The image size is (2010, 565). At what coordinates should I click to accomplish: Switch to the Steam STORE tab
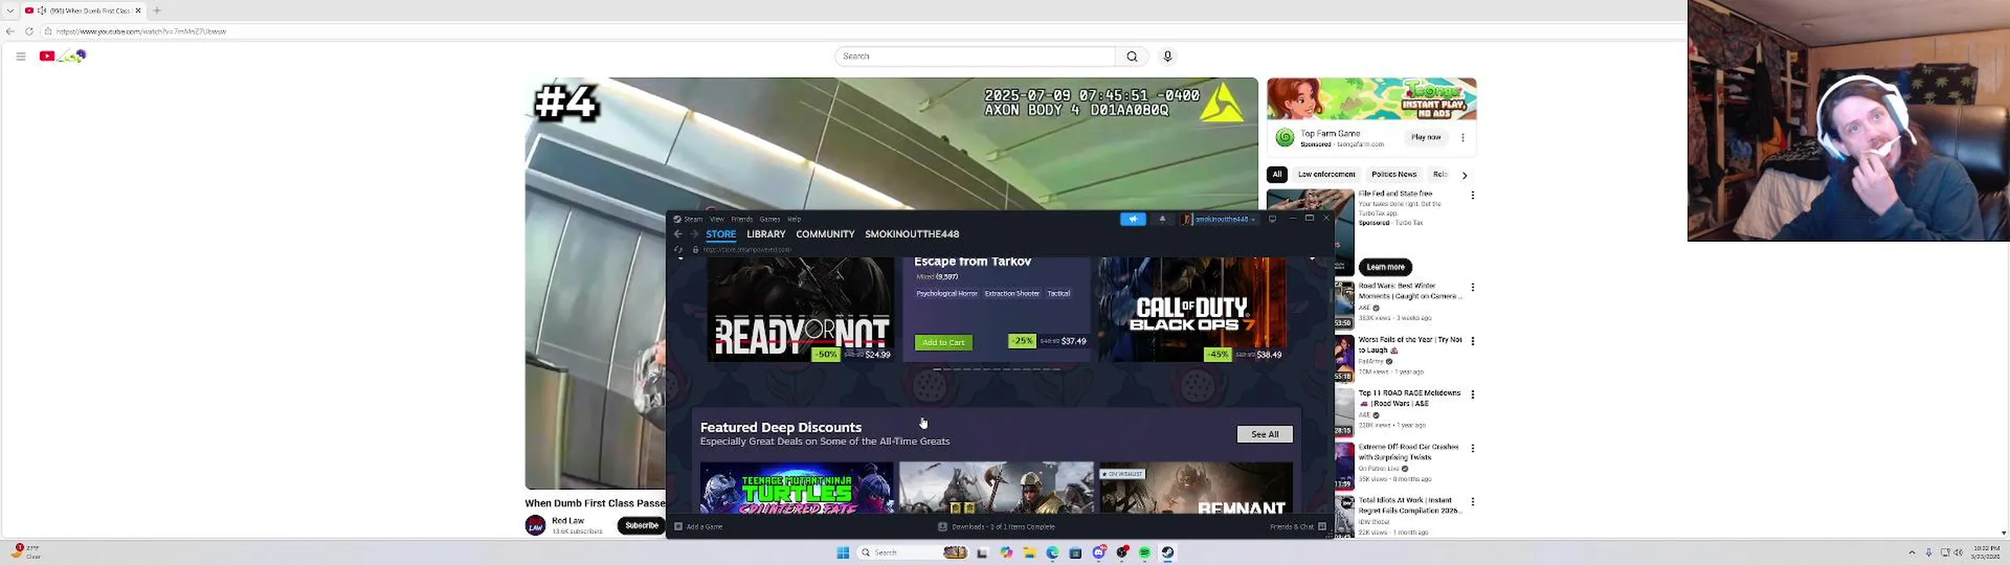click(x=721, y=234)
